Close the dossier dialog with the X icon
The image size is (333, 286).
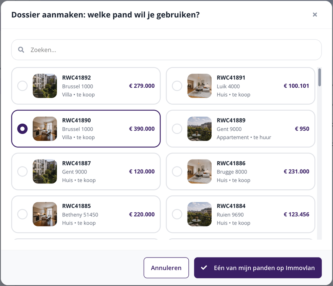pos(315,14)
